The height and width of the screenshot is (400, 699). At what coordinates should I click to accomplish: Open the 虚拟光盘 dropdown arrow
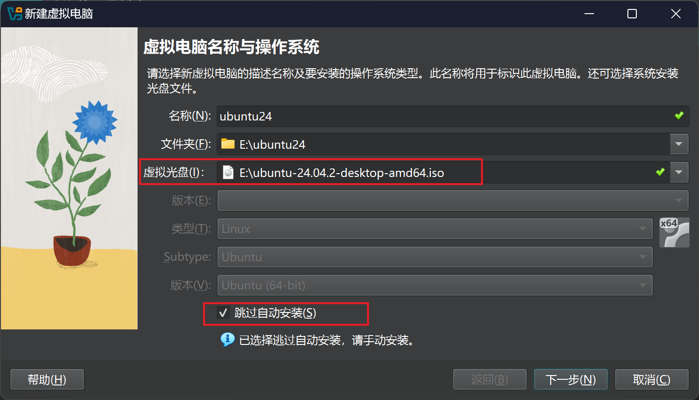(x=679, y=172)
